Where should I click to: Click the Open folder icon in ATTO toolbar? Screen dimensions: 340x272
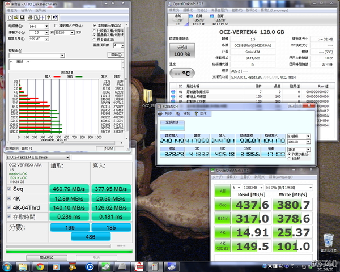tap(15, 17)
